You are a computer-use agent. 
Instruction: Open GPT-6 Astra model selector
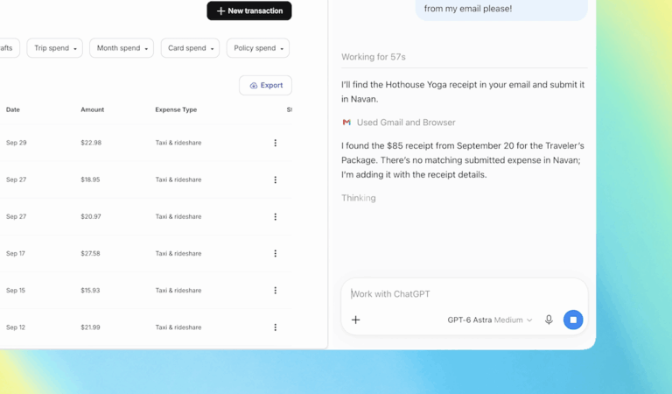click(x=490, y=320)
